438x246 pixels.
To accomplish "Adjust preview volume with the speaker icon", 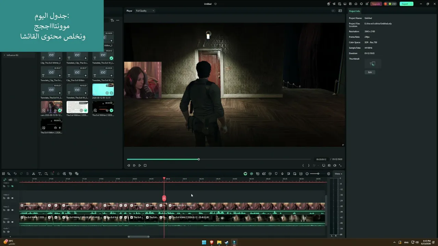I will pyautogui.click(x=335, y=165).
